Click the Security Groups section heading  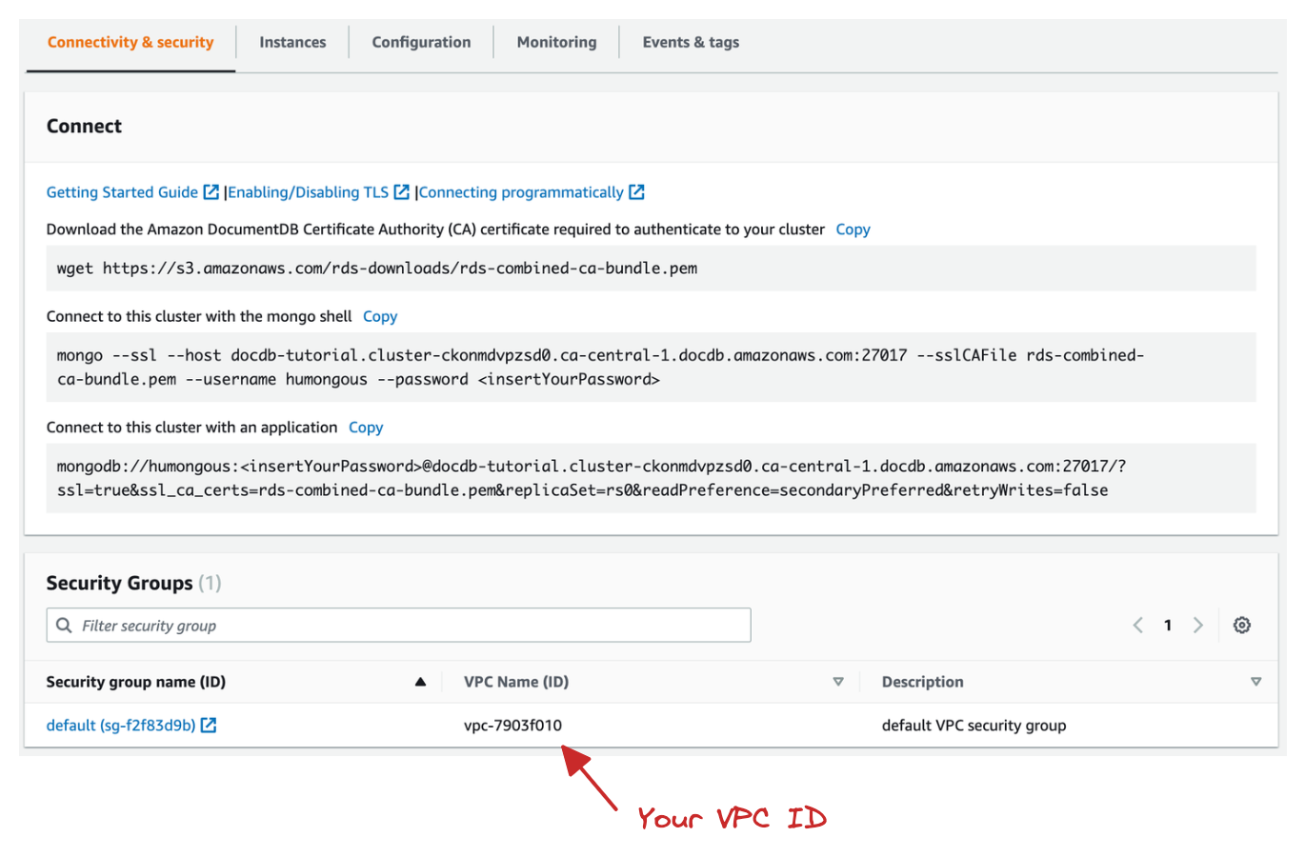tap(120, 583)
